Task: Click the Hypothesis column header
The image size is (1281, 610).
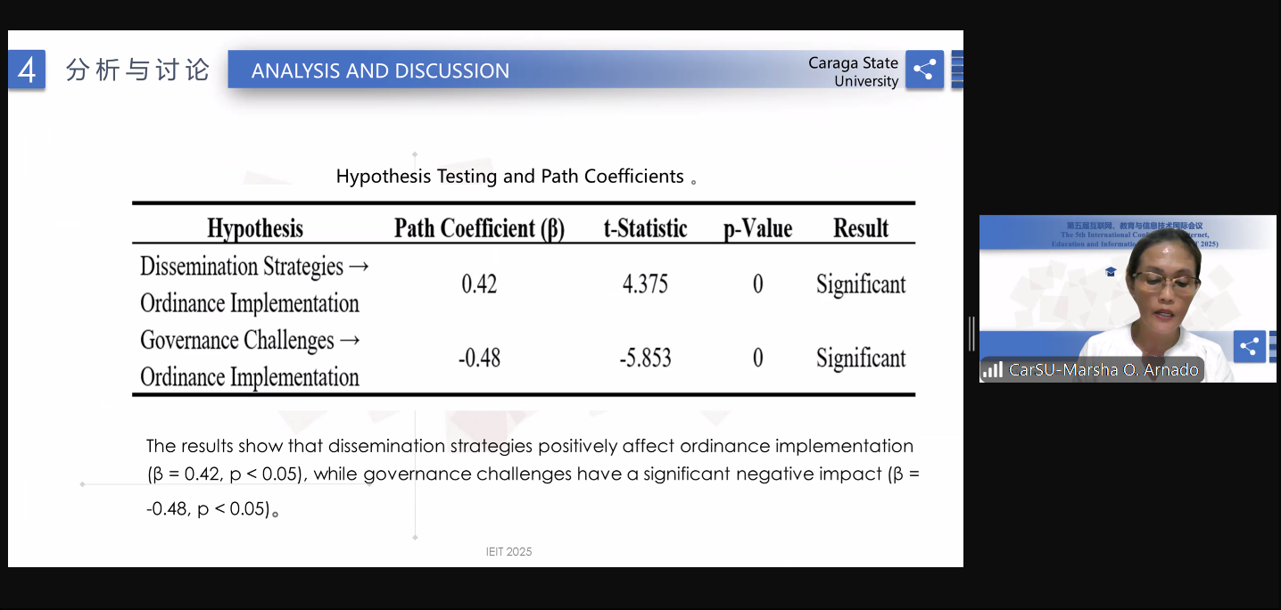Action: pyautogui.click(x=255, y=228)
